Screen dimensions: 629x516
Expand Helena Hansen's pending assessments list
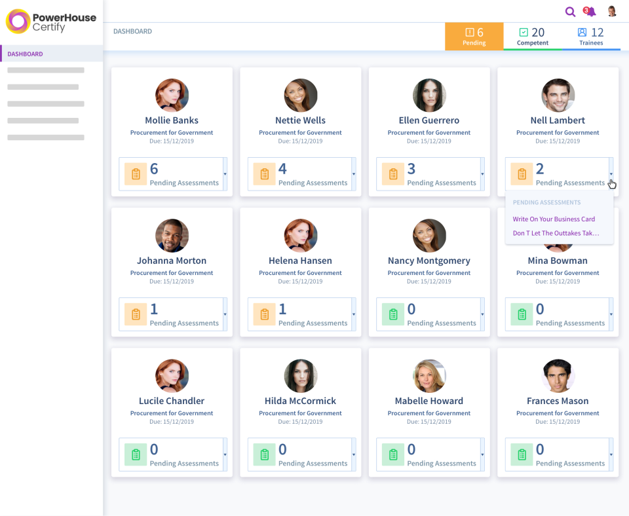pos(354,314)
